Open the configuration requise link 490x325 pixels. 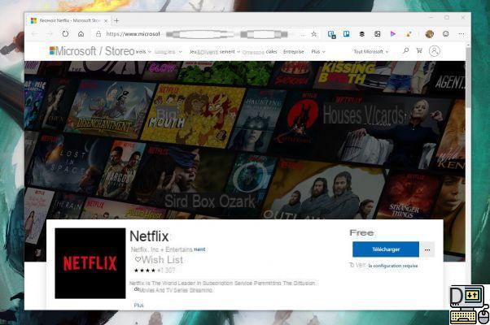[393, 266]
